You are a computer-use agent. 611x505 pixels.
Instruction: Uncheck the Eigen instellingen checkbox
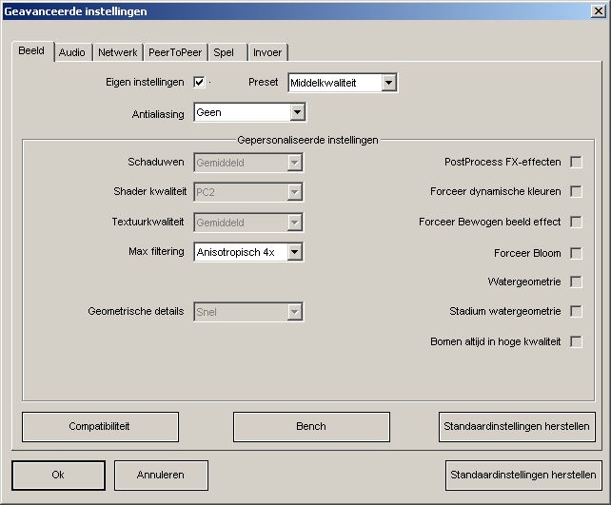pos(199,82)
